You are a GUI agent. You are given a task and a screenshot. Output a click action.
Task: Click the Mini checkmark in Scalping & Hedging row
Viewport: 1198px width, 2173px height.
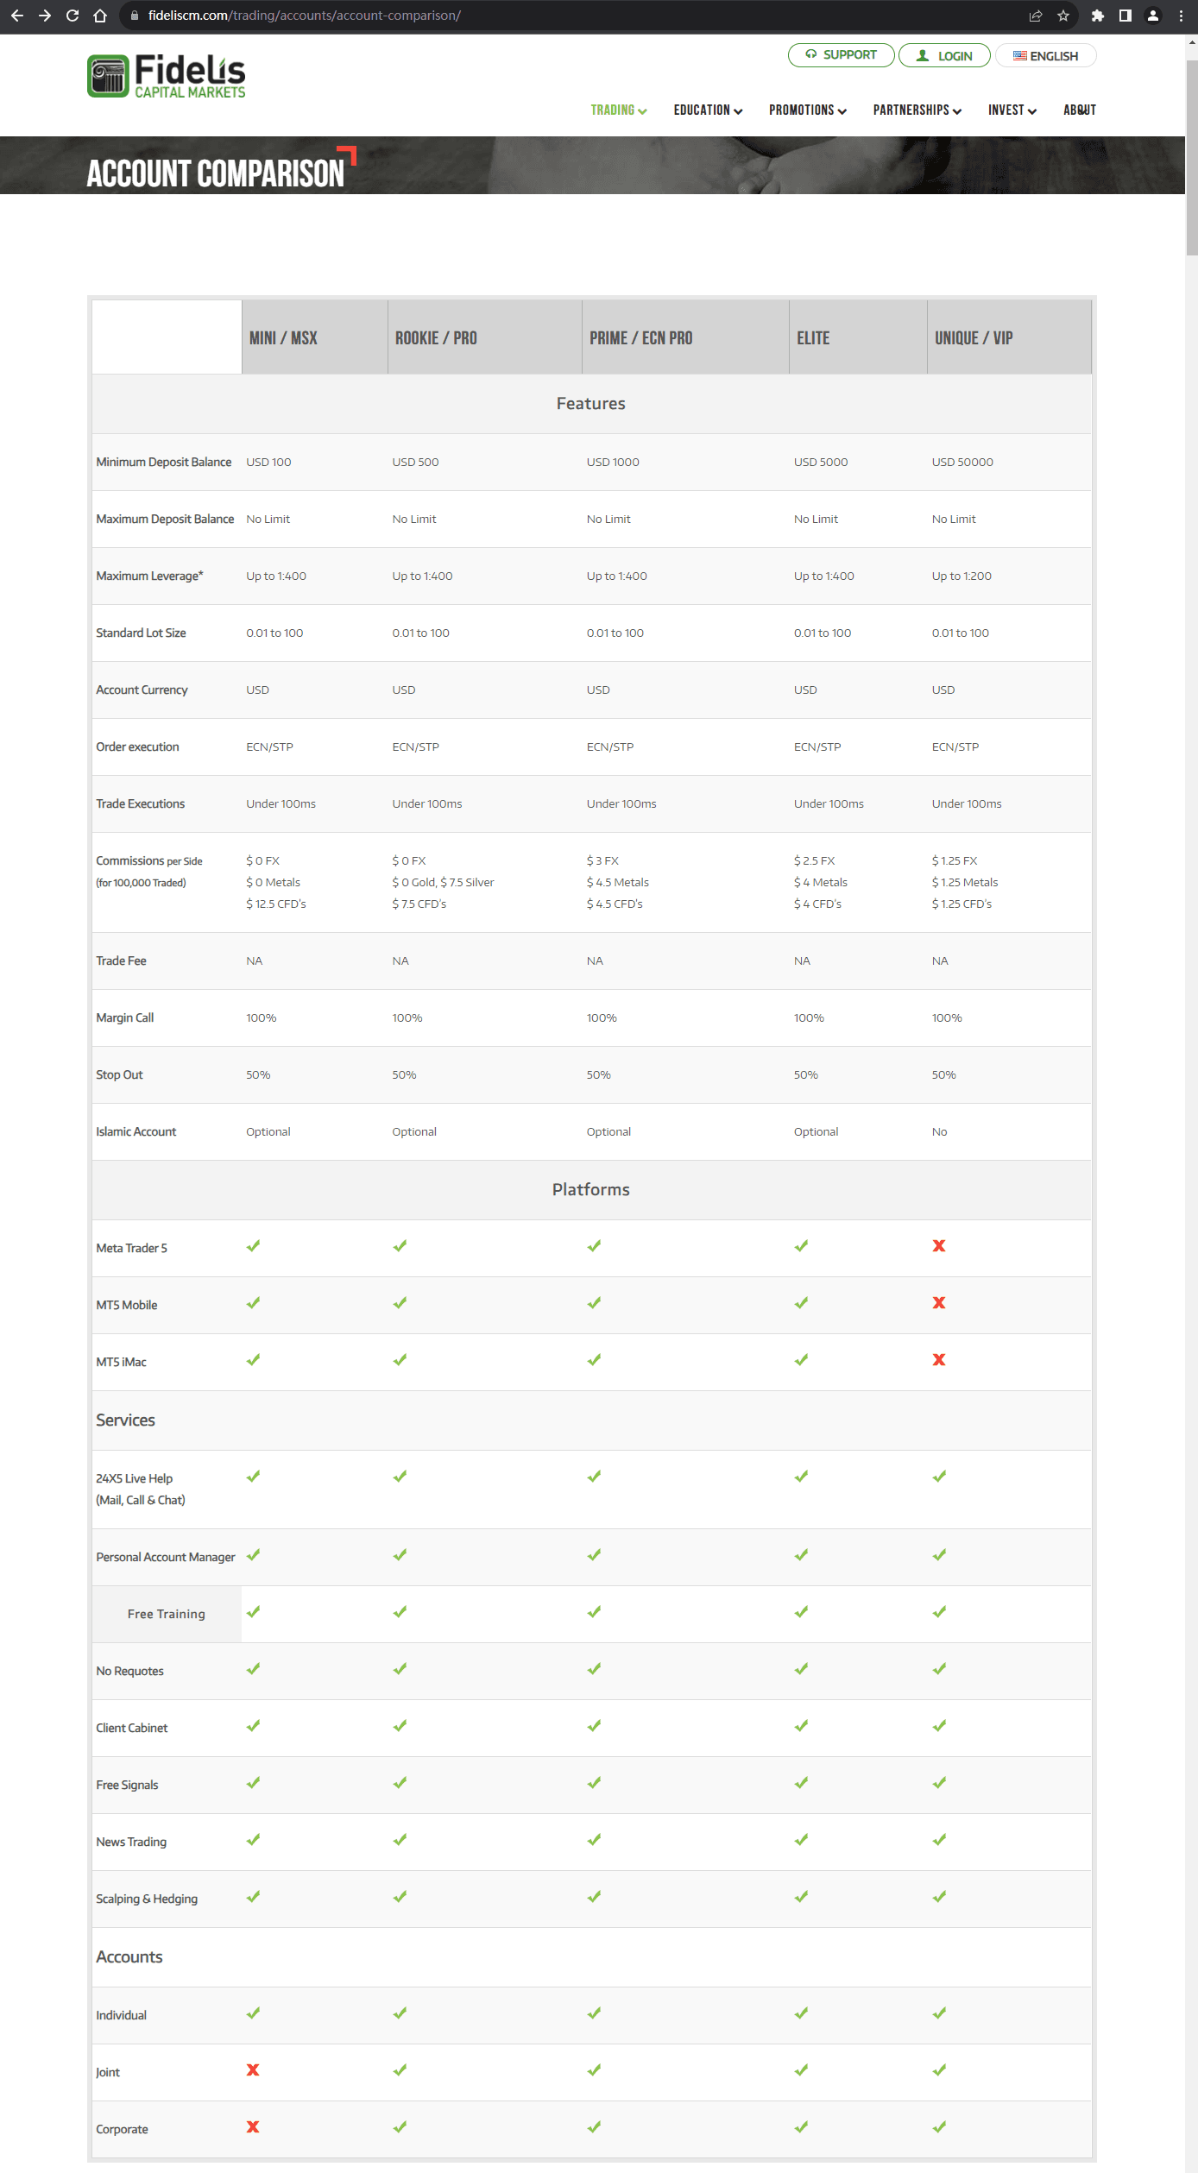click(253, 1897)
